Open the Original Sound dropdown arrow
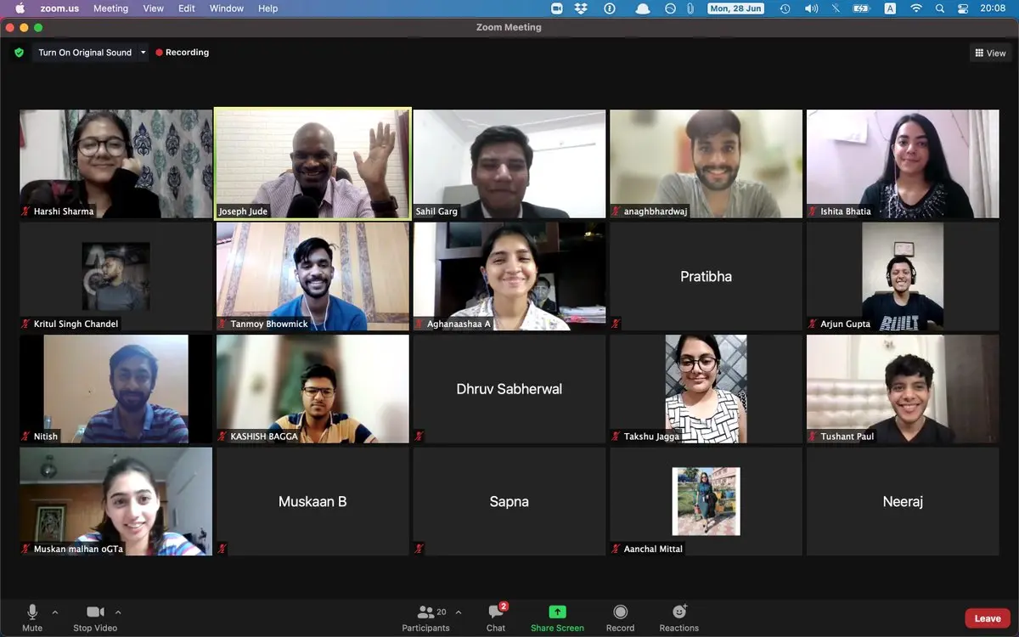The width and height of the screenshot is (1019, 637). point(143,53)
